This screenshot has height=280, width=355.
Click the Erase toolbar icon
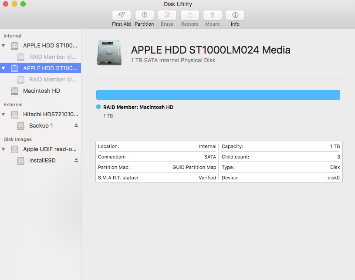coord(167,15)
